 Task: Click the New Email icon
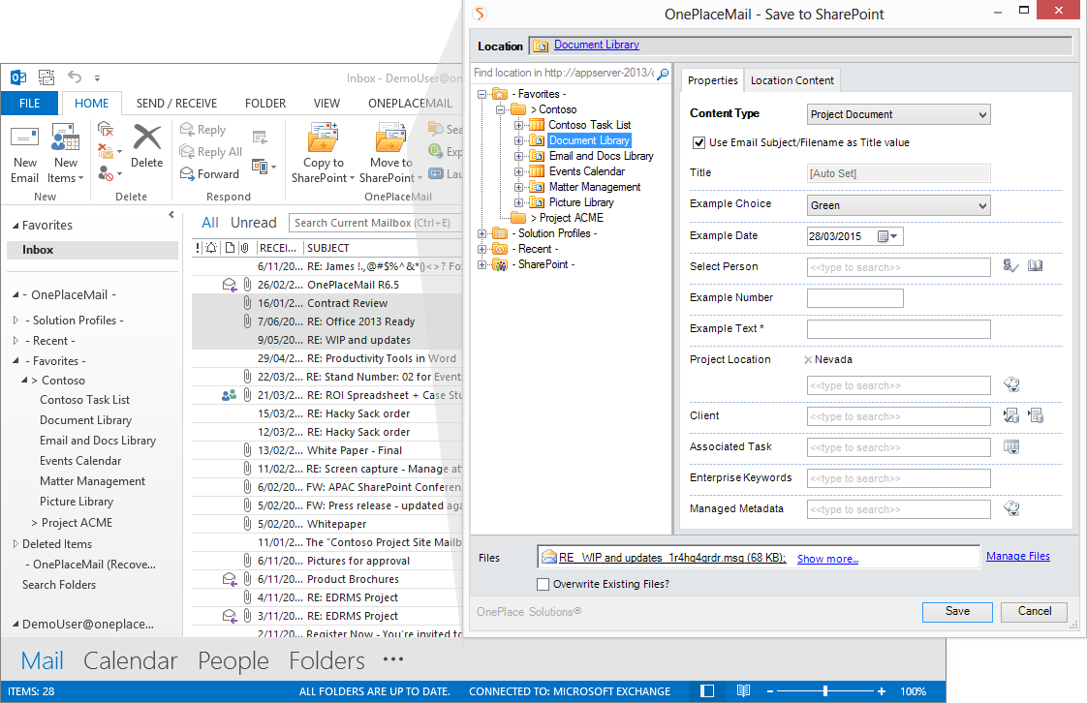coord(25,141)
